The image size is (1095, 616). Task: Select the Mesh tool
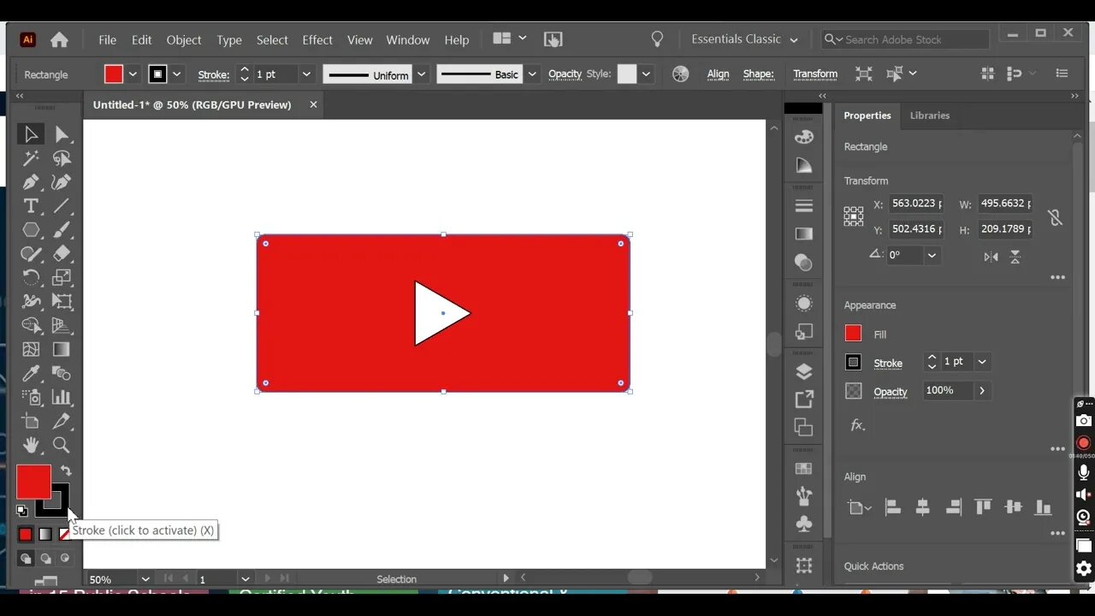[31, 349]
